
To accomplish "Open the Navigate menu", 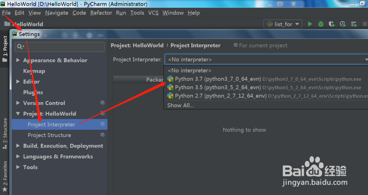I will coord(57,13).
